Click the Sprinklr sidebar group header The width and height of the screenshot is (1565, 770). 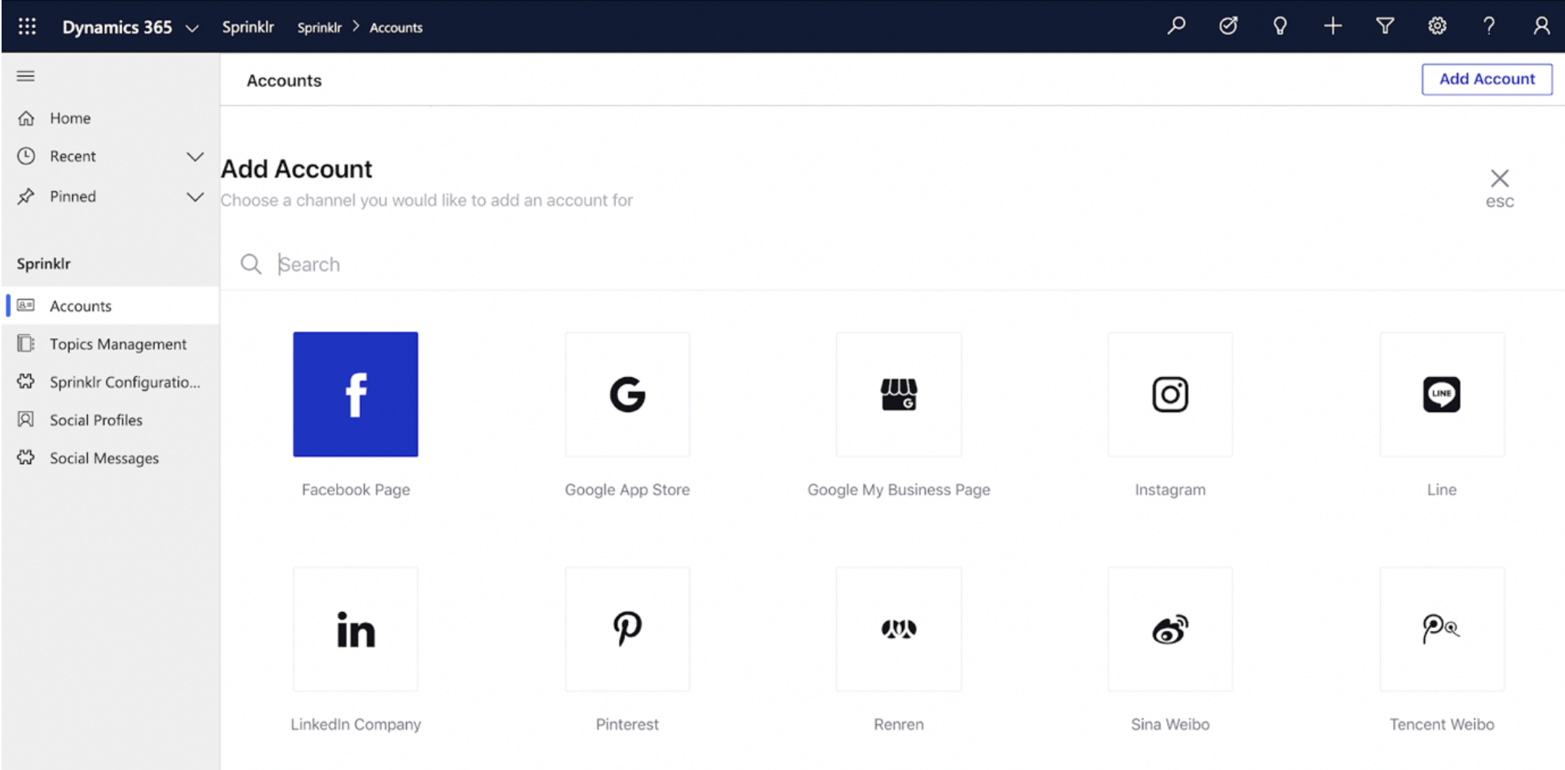[x=44, y=263]
